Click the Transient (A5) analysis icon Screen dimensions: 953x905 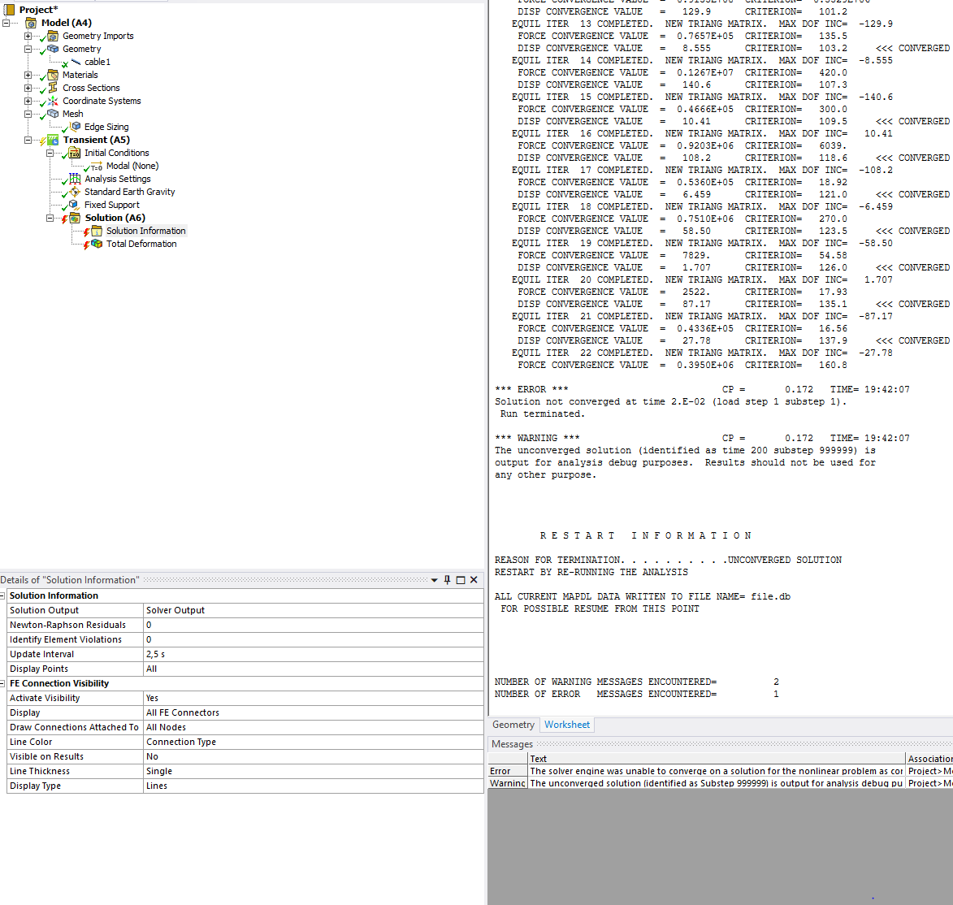click(53, 140)
